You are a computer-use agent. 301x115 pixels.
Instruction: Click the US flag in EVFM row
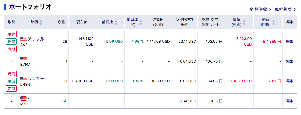click(23, 58)
